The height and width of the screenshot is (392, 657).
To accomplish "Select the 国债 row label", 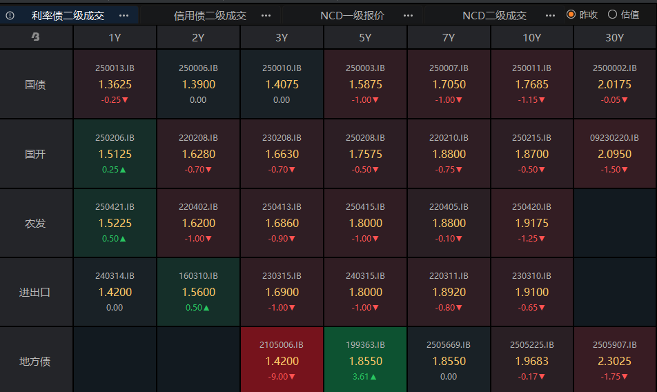I will coord(36,84).
